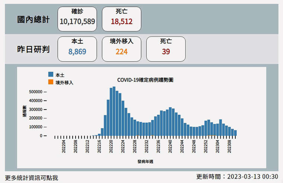Viewport: 283px width, 183px height.
Task: Click the 昨日研判 死亡 39 card
Action: click(x=166, y=49)
